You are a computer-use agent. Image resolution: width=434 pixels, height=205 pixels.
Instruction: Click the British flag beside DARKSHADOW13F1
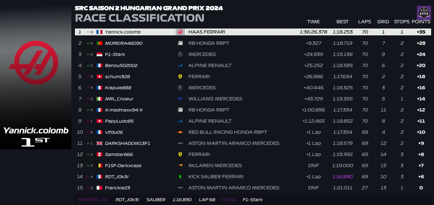(x=99, y=144)
